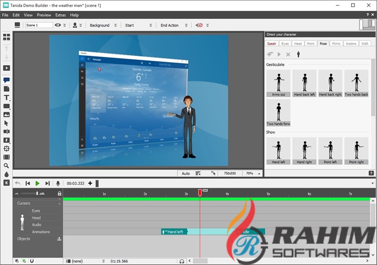Image resolution: width=377 pixels, height=265 pixels.
Task: Select the filmstrip video tool
Action: (7, 157)
